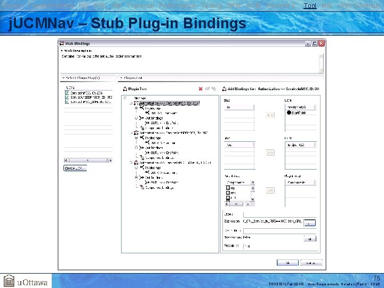
Task: Click the In Bindings icon under the third Authorization plugin
Action: point(142,167)
